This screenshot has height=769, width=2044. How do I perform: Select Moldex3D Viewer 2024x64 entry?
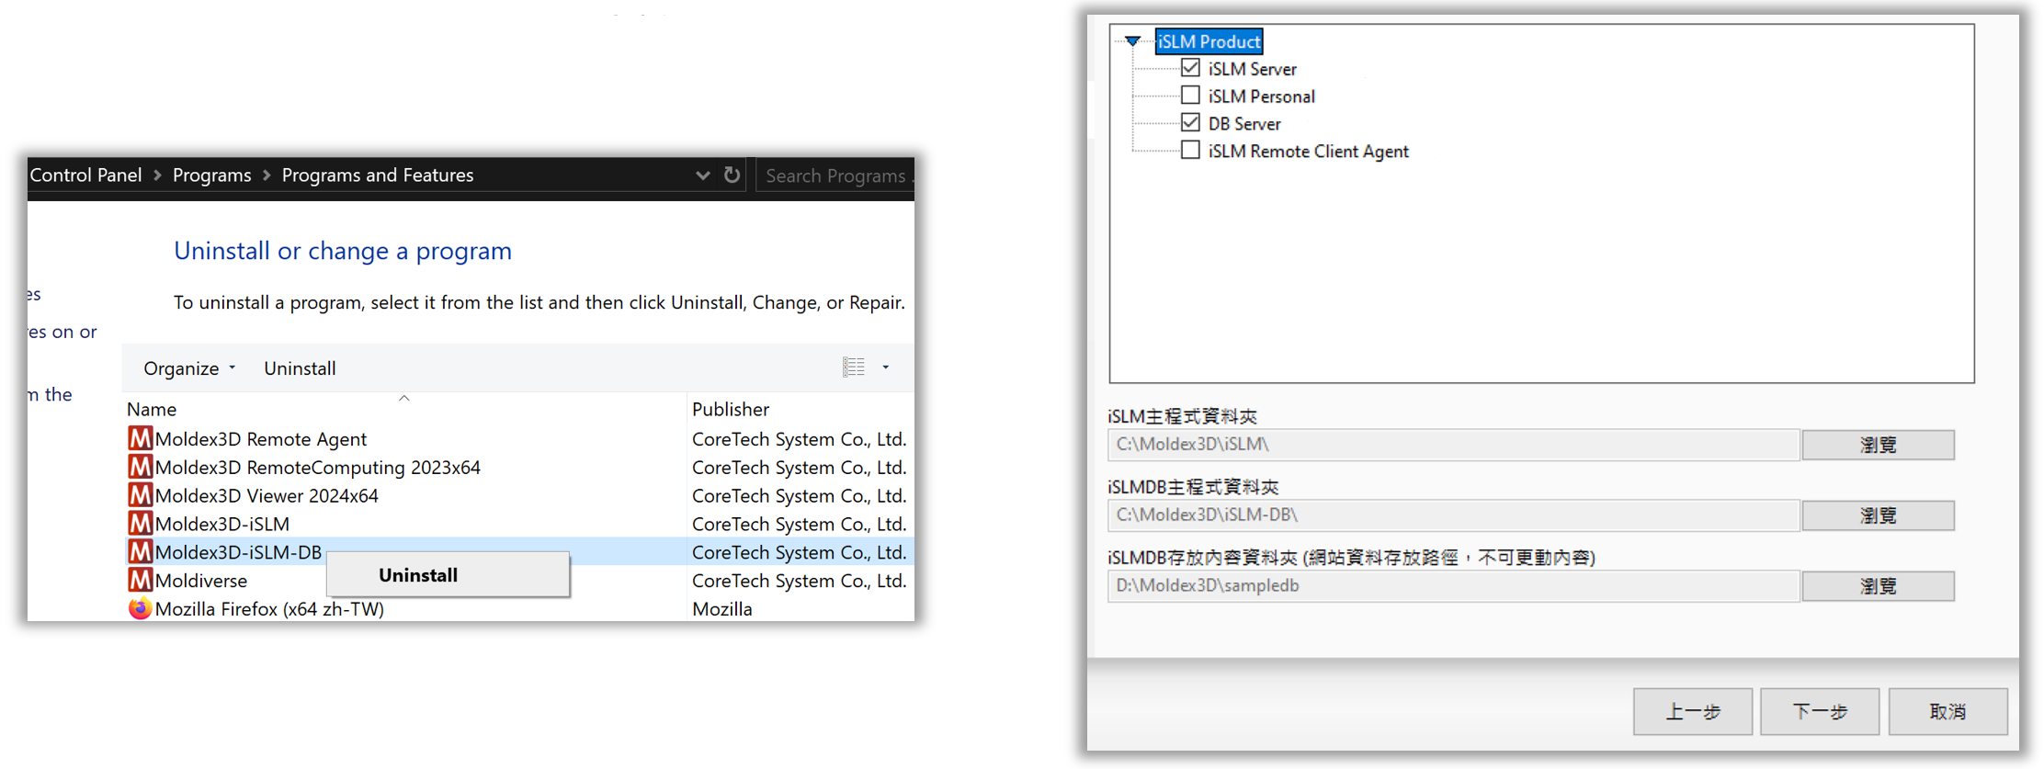tap(519, 495)
